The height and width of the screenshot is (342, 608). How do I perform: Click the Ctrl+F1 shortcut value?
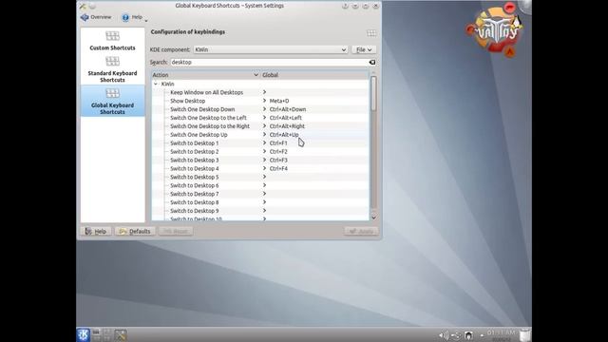point(278,143)
